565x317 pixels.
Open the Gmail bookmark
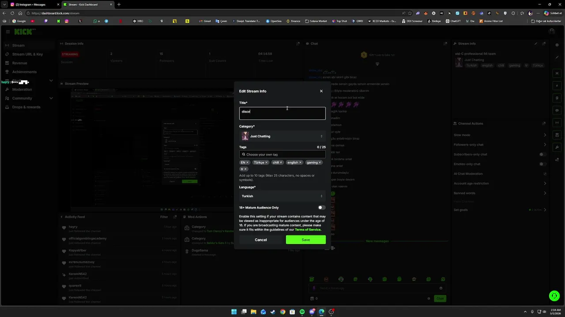tap(205, 21)
